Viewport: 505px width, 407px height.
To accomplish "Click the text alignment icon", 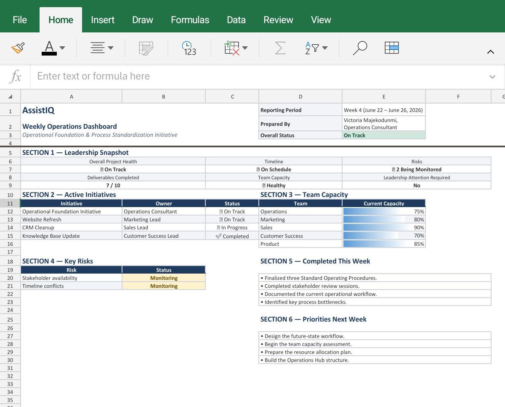I will pos(98,48).
